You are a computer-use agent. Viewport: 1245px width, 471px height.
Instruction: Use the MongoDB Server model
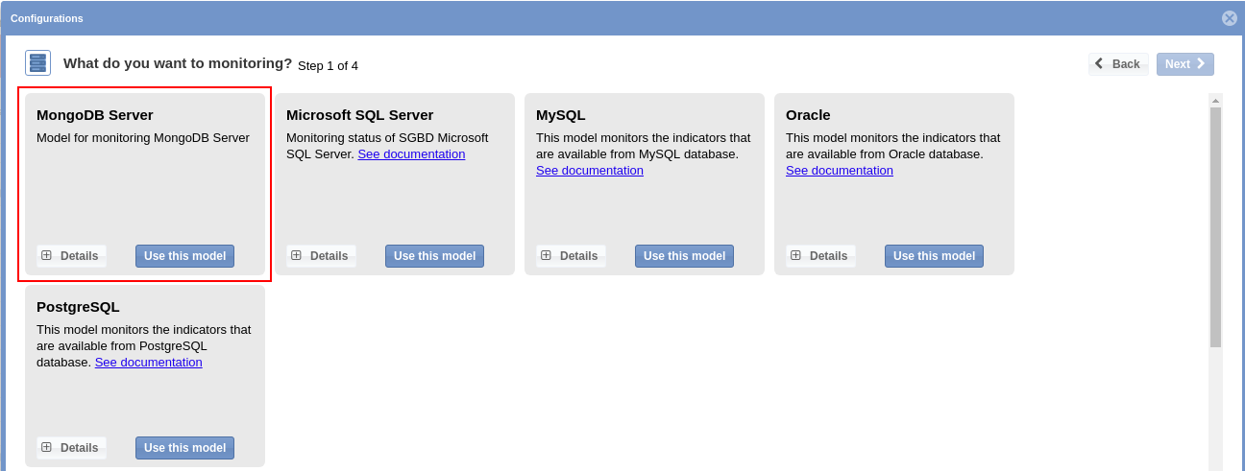pyautogui.click(x=184, y=256)
